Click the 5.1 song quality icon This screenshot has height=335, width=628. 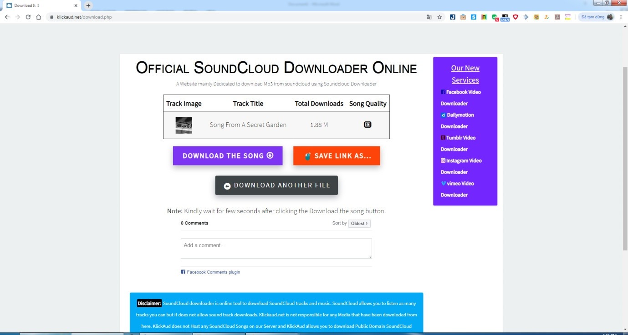click(x=368, y=125)
